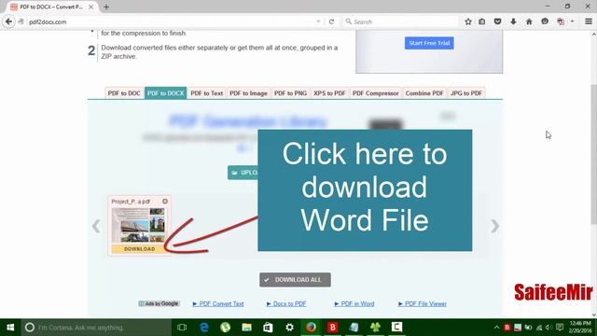Open the volume control tray icon

[x=548, y=328]
